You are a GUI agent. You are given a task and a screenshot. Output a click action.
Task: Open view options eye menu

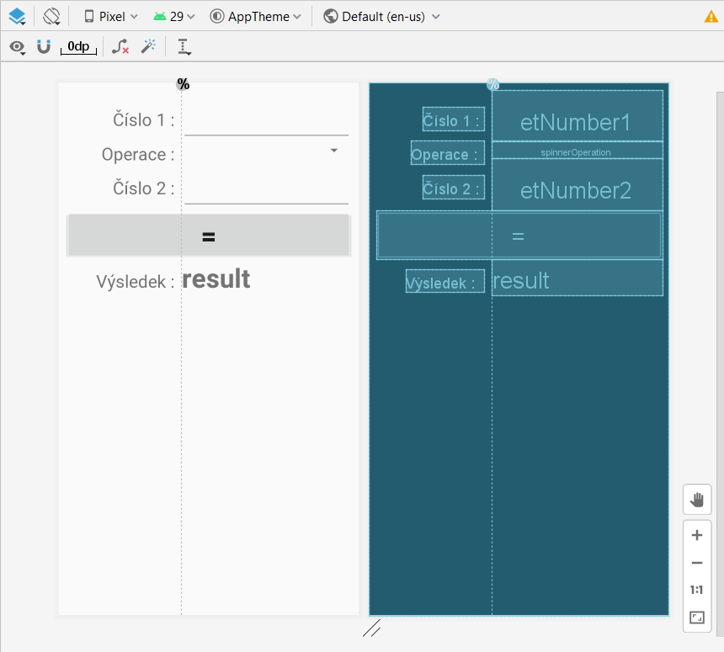pos(17,47)
